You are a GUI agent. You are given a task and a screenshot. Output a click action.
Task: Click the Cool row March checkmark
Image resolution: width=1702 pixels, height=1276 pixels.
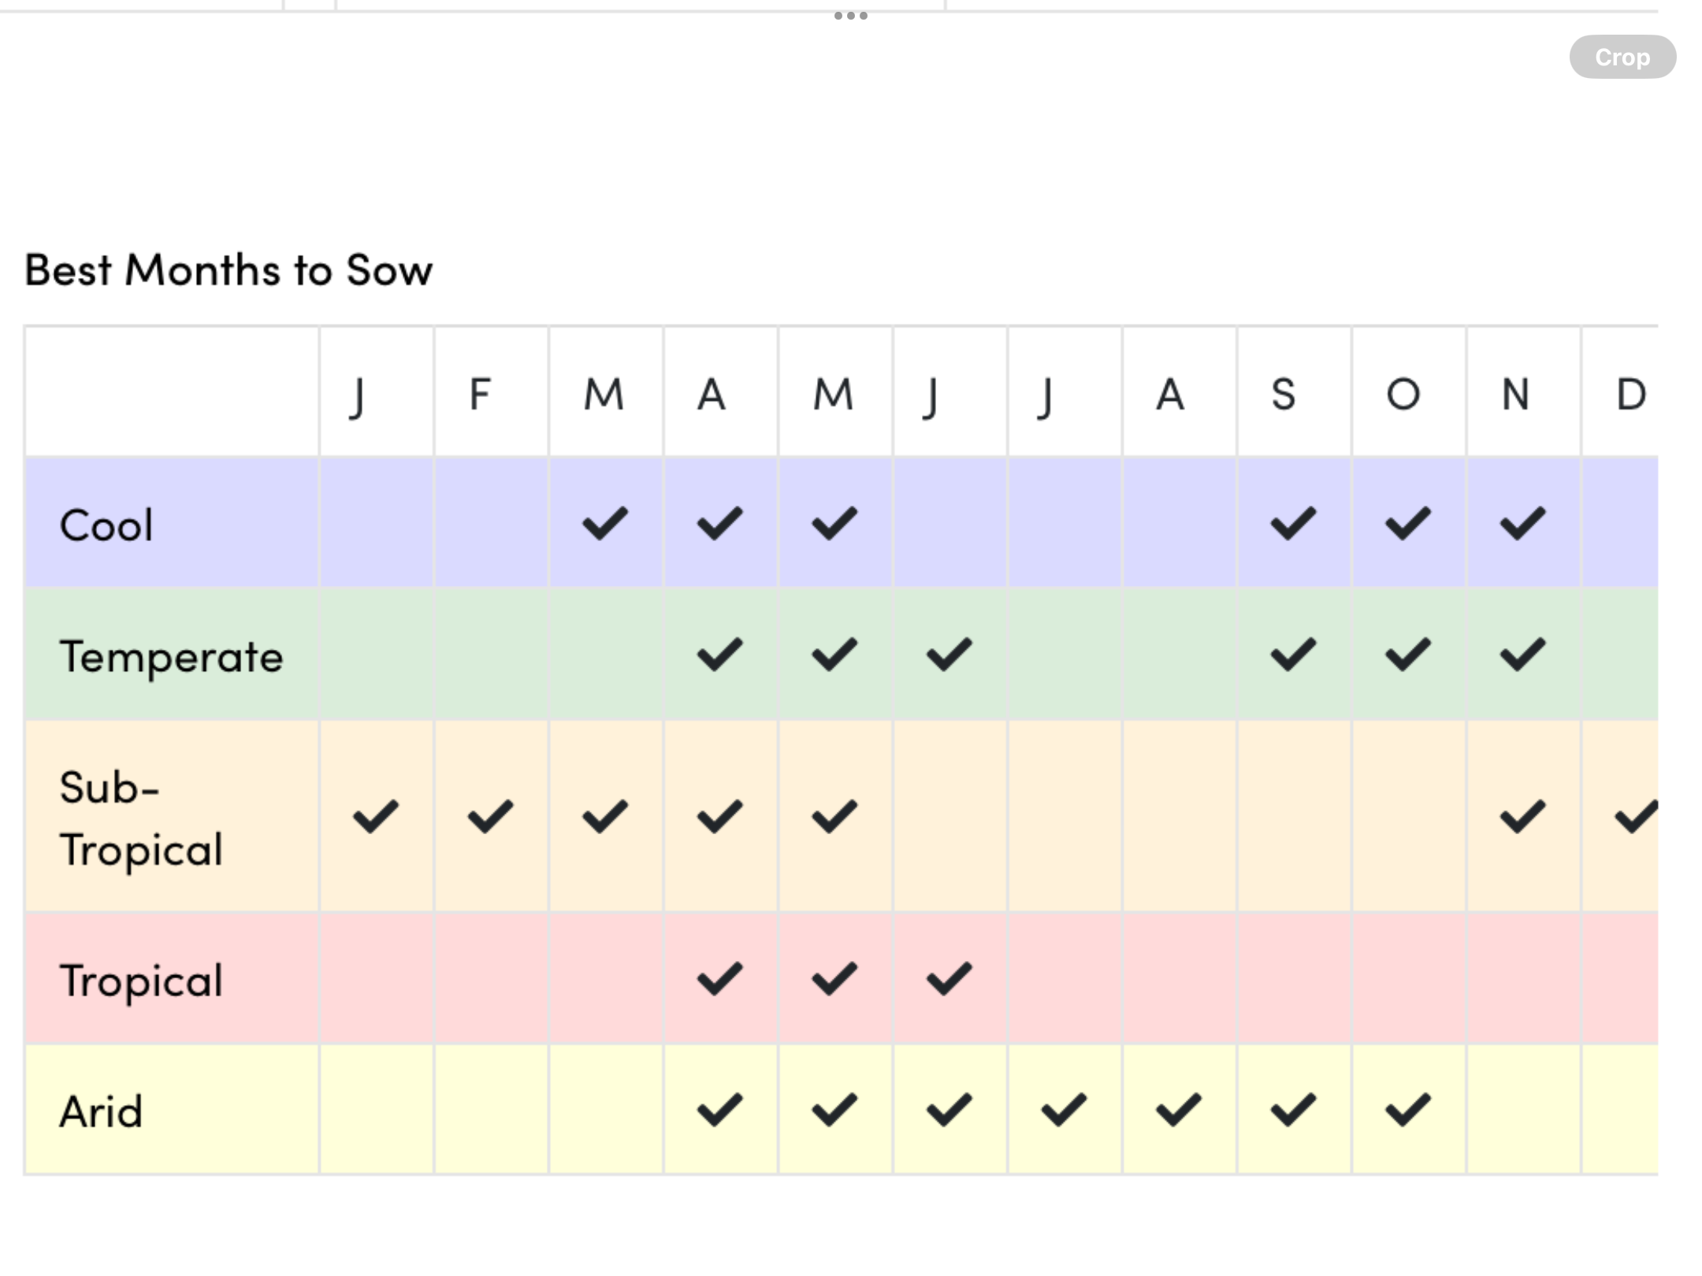click(x=605, y=524)
